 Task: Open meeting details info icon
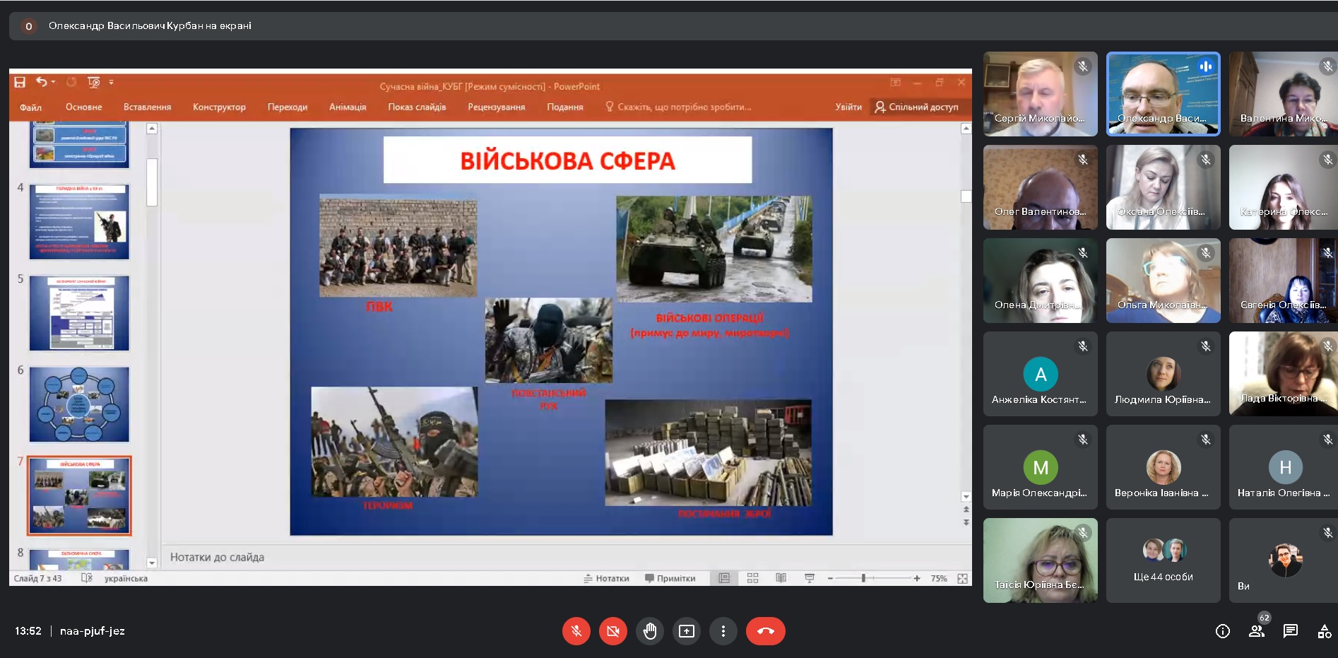click(x=1223, y=631)
